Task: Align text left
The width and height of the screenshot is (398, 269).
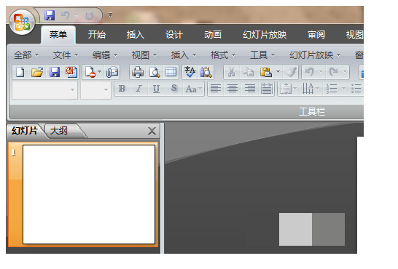Action: pyautogui.click(x=216, y=89)
